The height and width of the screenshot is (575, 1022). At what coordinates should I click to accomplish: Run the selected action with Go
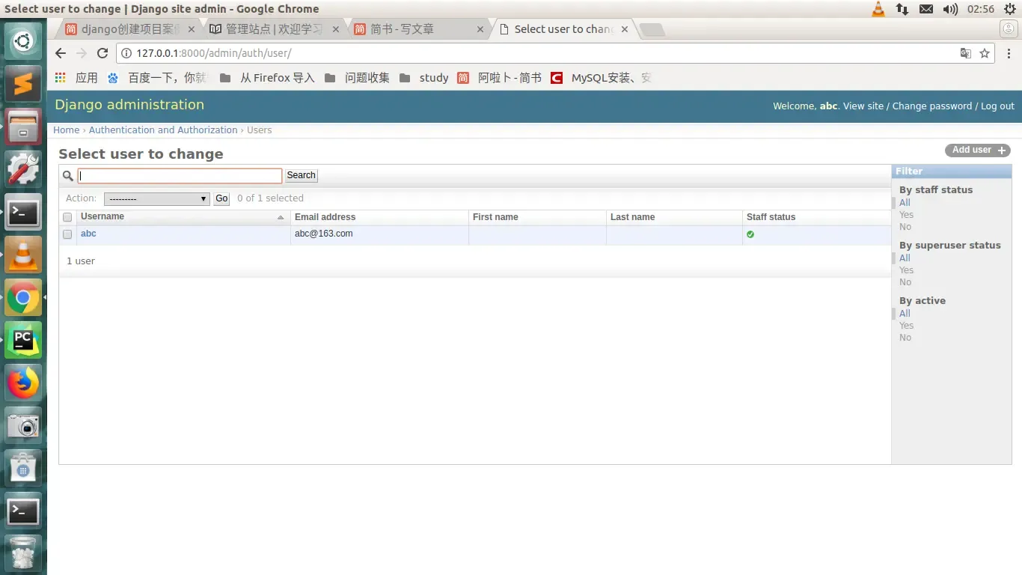(x=221, y=198)
